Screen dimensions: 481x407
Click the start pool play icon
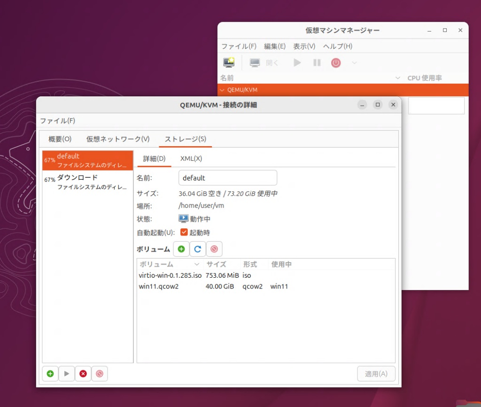67,374
